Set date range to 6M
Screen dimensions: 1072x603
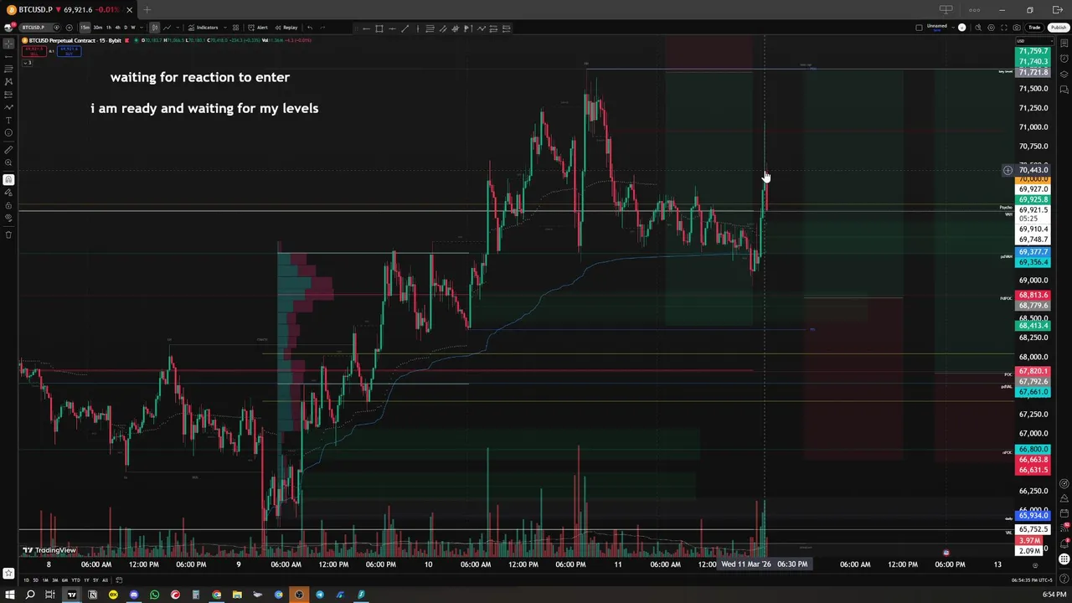click(x=64, y=580)
